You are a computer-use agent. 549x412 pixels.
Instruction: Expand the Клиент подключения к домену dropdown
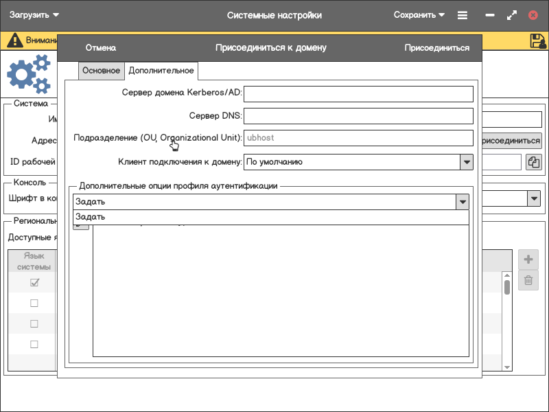click(x=467, y=162)
